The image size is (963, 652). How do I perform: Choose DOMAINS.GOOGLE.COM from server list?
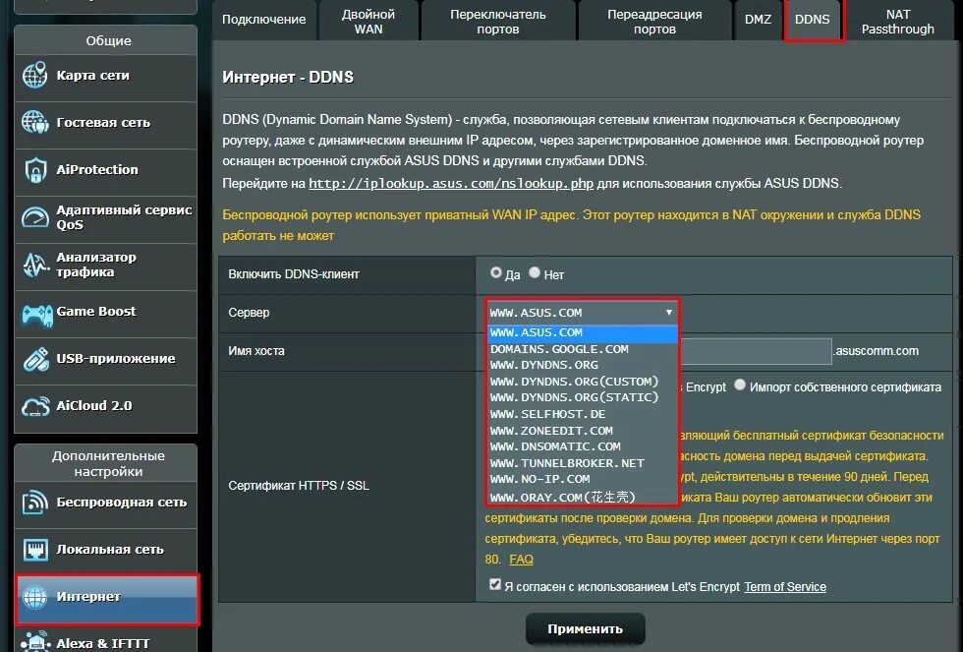pos(583,349)
